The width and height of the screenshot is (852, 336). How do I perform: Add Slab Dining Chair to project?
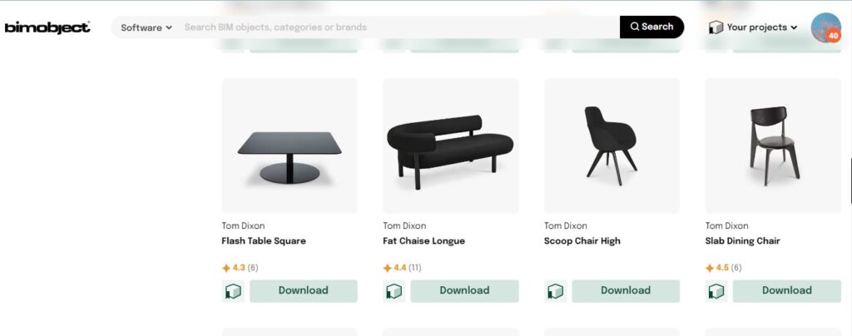click(x=716, y=291)
